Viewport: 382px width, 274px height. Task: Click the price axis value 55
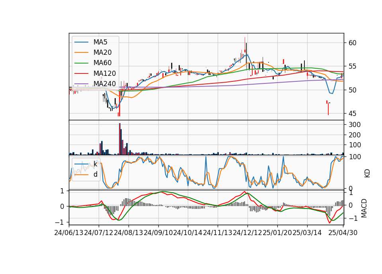tap(353, 66)
